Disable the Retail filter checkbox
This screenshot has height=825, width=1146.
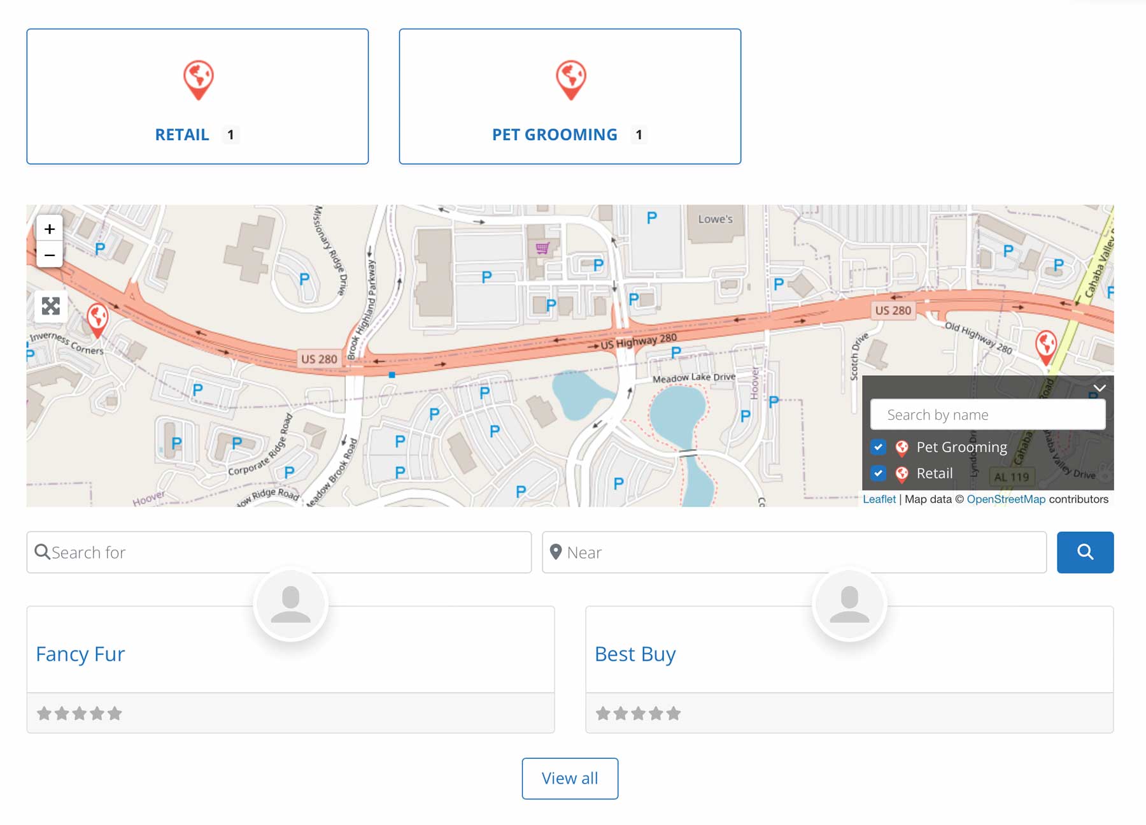(879, 473)
